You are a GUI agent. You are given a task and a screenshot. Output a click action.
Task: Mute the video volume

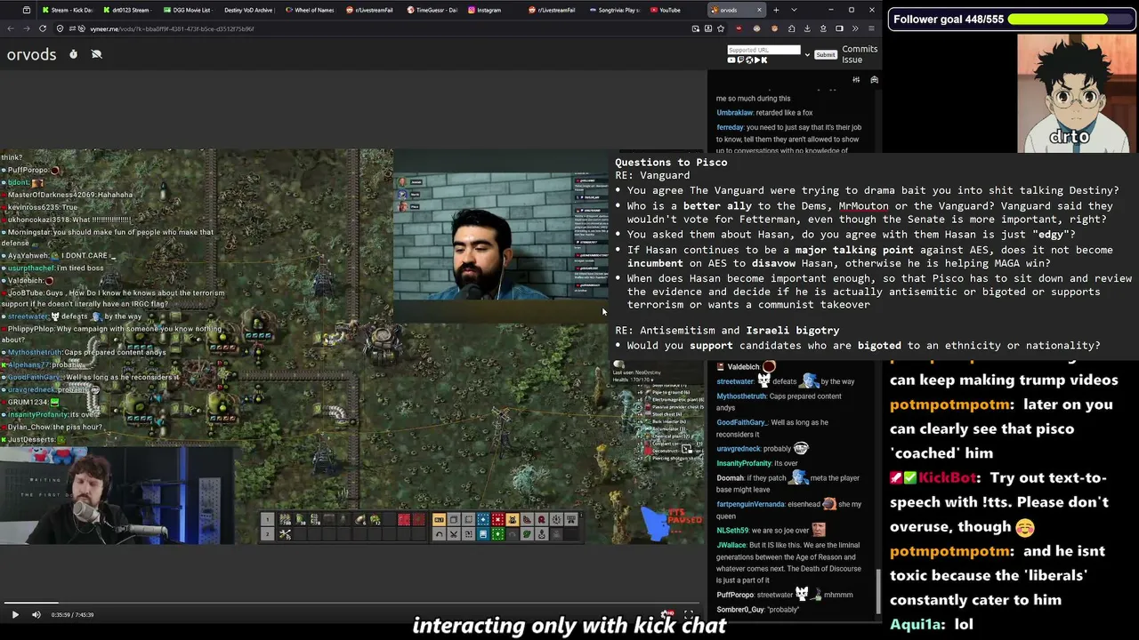pos(36,614)
